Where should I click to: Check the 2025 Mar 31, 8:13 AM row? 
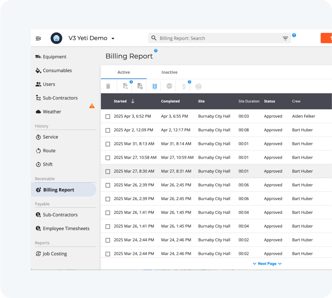(x=108, y=144)
